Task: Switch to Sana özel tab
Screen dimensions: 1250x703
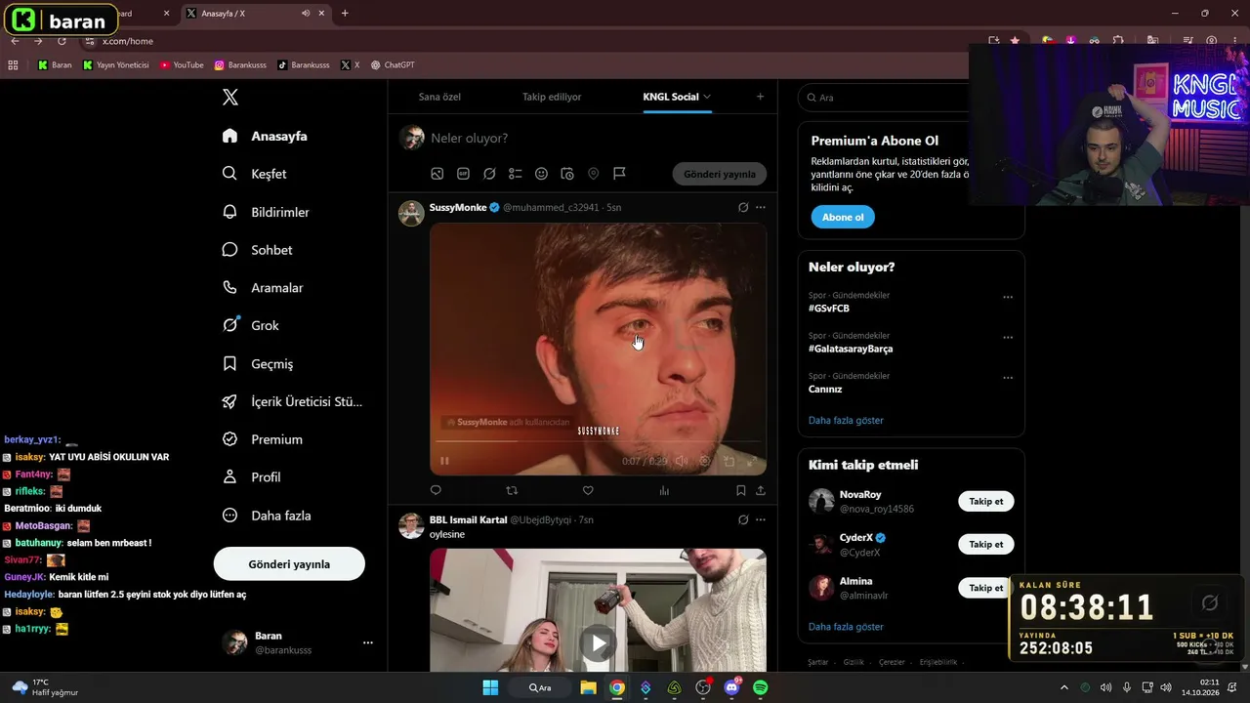Action: coord(439,97)
